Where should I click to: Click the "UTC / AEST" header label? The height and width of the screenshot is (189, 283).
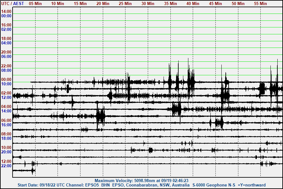click(x=12, y=3)
